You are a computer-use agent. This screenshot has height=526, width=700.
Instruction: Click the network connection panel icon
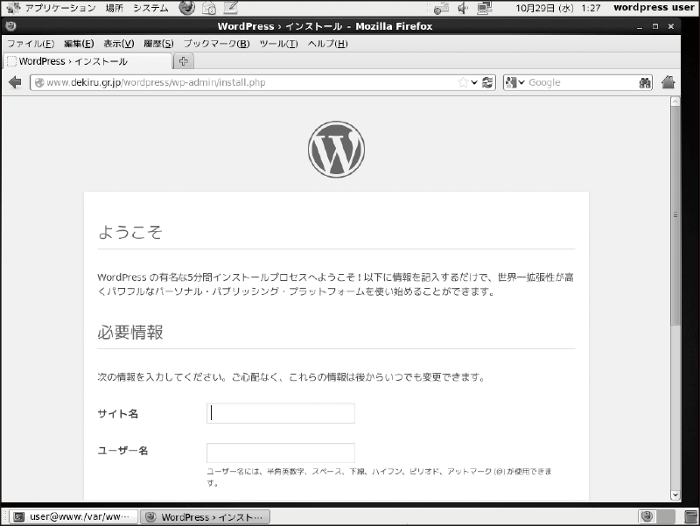click(485, 8)
